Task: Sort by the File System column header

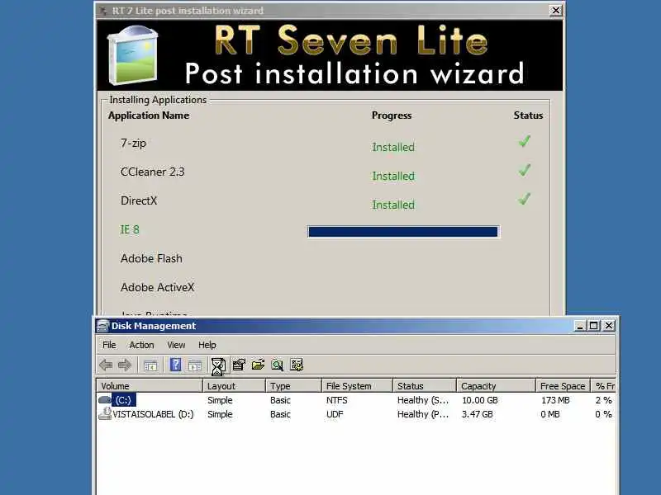Action: (x=358, y=386)
